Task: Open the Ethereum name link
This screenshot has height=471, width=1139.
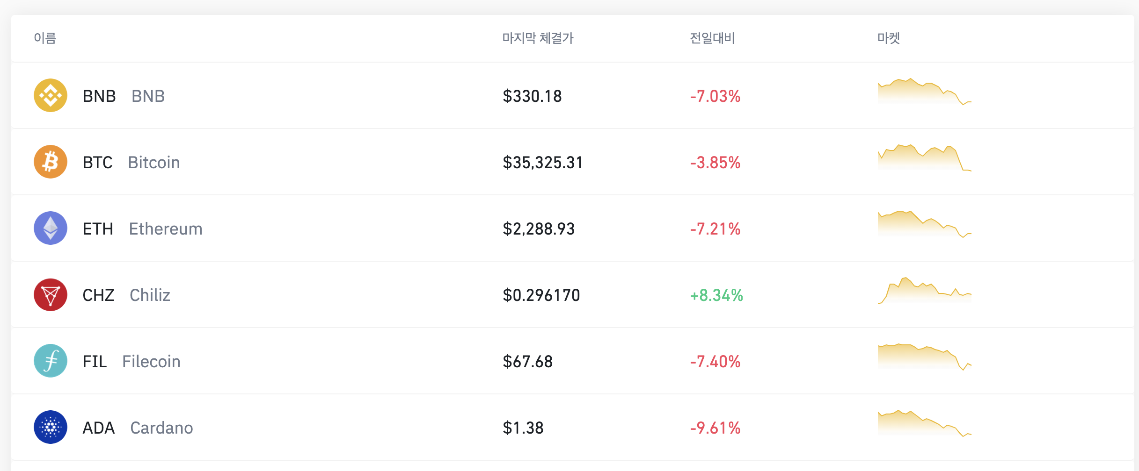Action: [166, 228]
